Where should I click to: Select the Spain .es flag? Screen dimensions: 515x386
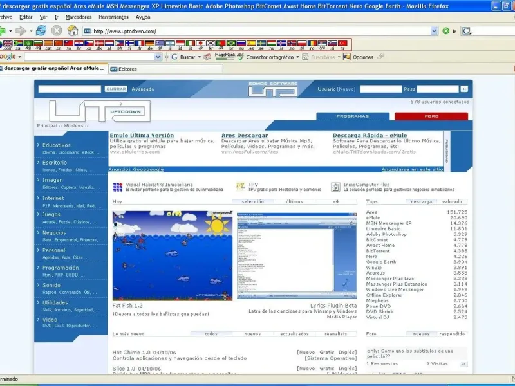pos(251,43)
